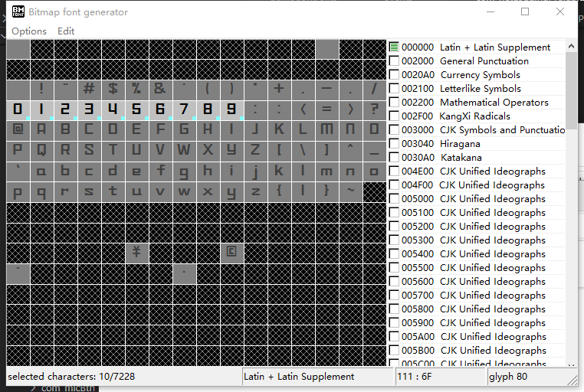This screenshot has width=584, height=392.
Task: Deselect the digit 6 glyph cell
Action: click(160, 109)
